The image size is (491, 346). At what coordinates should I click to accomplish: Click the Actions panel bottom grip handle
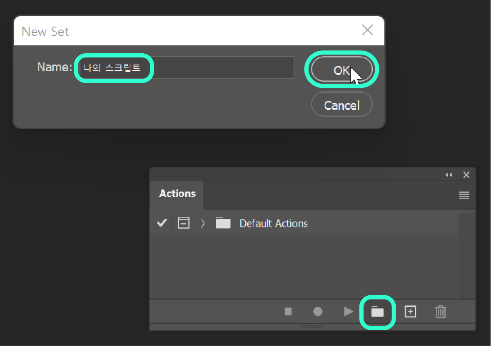click(312, 326)
